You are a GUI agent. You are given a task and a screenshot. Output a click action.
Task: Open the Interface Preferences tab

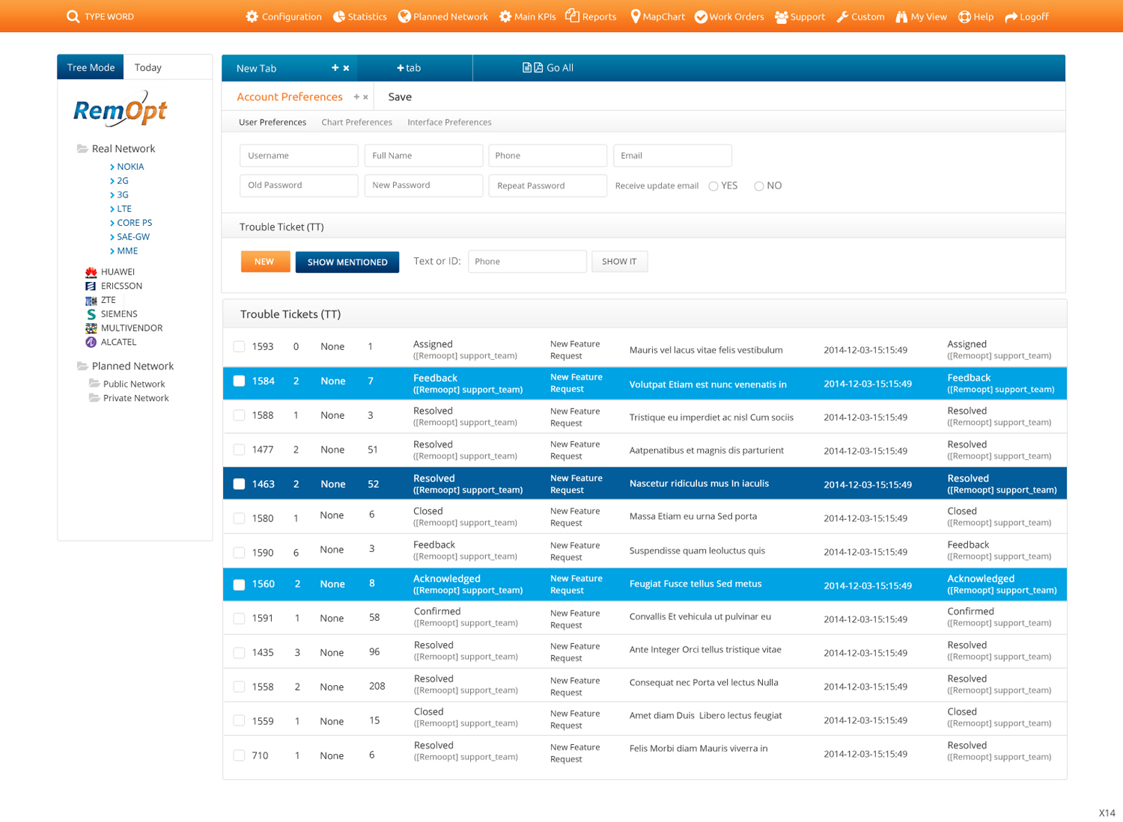449,122
